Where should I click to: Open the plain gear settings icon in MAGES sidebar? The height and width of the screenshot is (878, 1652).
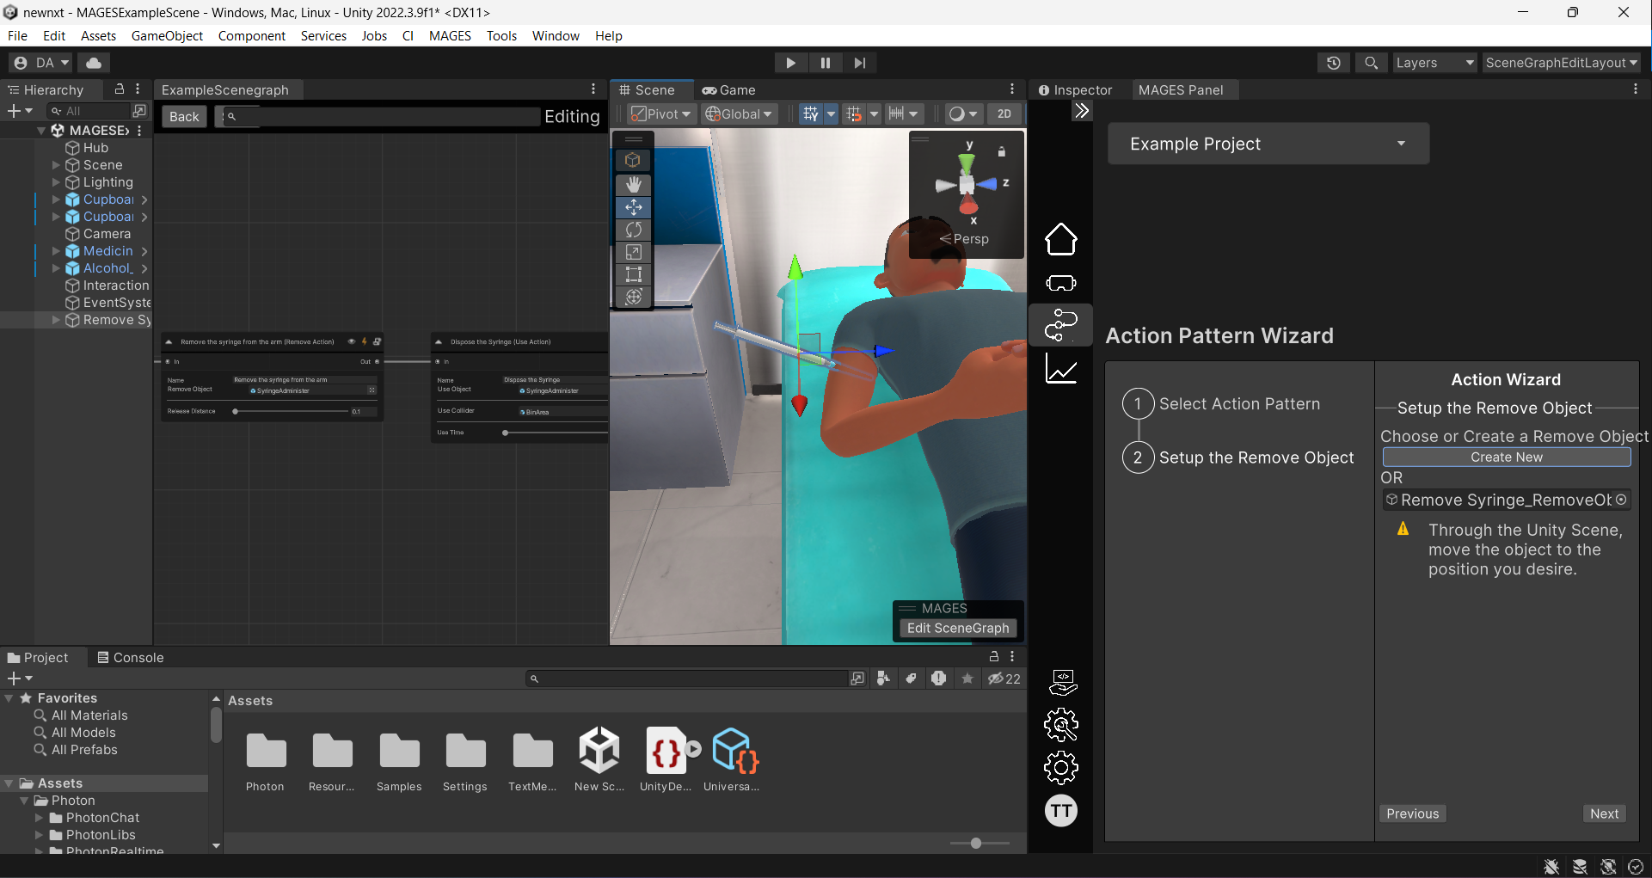click(1061, 767)
